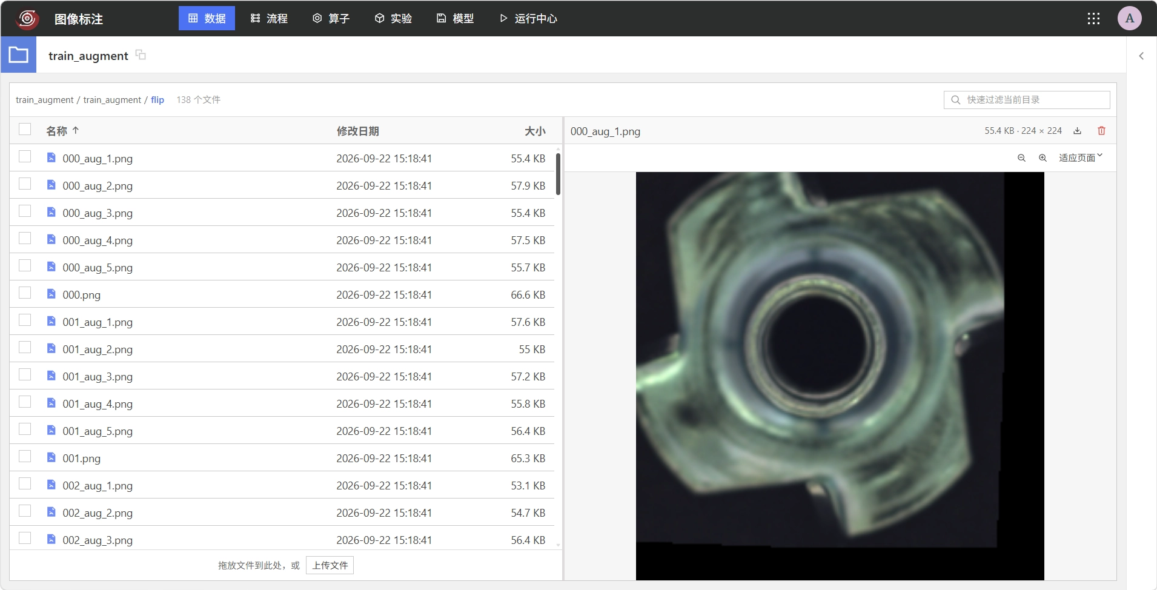The height and width of the screenshot is (590, 1157).
Task: Click the nut image preview
Action: (840, 376)
